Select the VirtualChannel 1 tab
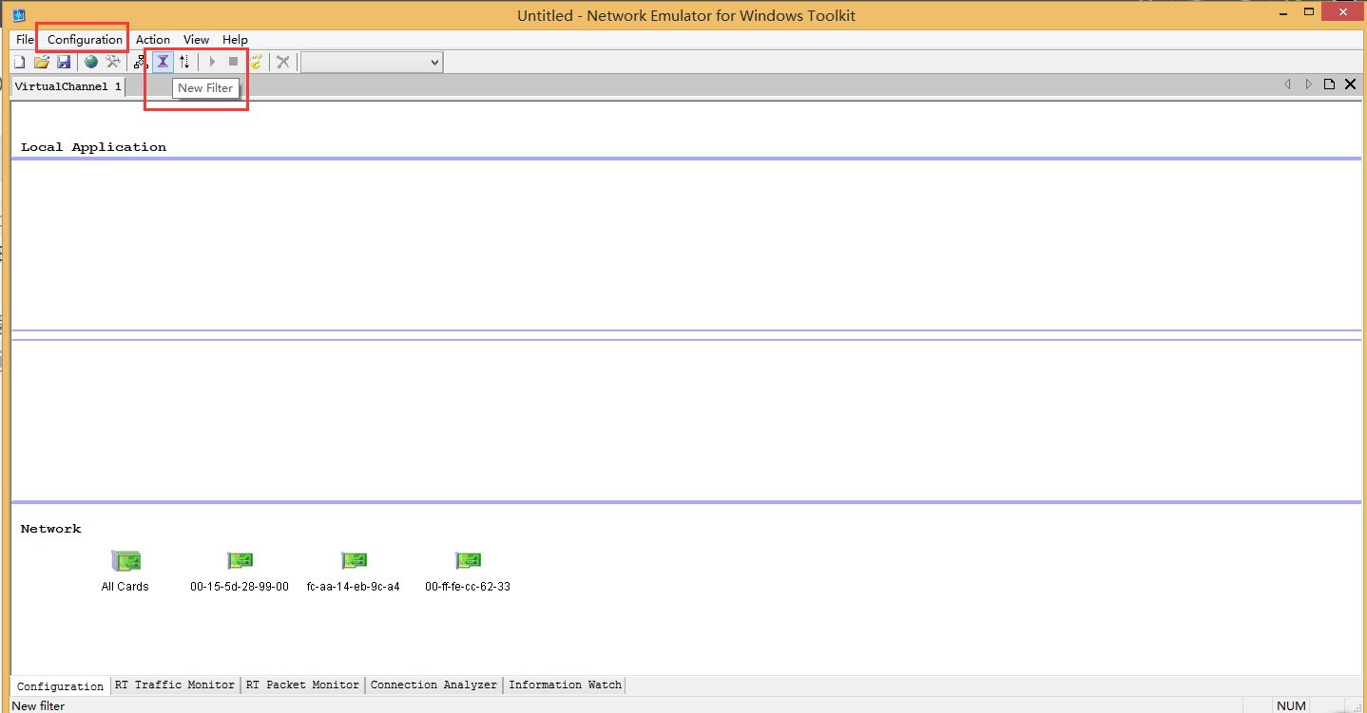Screen dimensions: 1367x713 68,86
